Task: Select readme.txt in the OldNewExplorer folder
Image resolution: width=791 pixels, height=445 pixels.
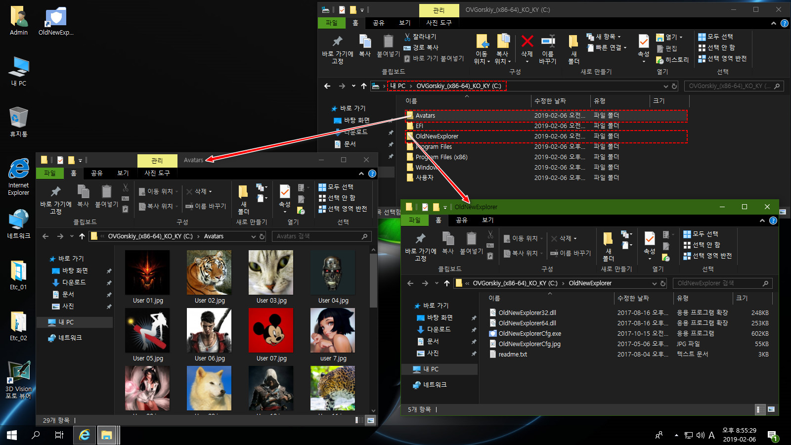Action: [513, 355]
